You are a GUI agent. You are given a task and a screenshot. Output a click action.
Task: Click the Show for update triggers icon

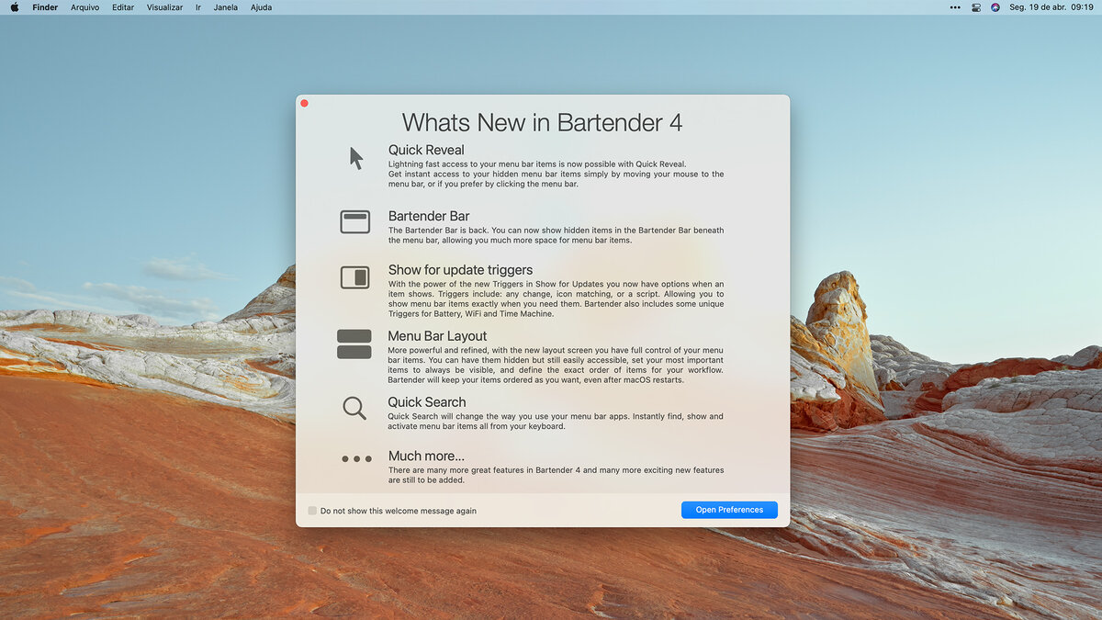(354, 277)
